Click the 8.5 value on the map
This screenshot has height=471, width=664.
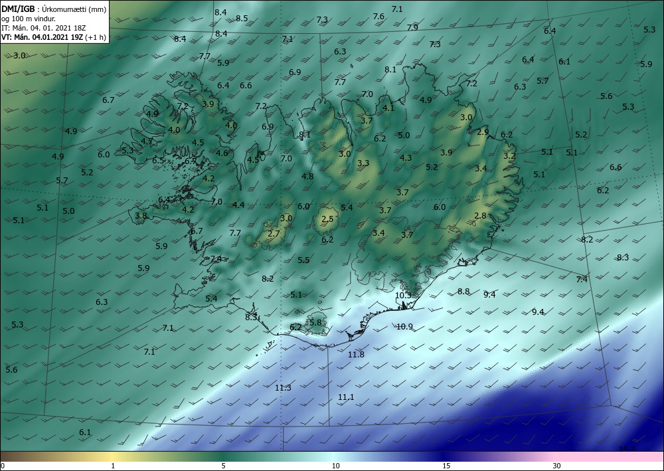click(x=242, y=18)
